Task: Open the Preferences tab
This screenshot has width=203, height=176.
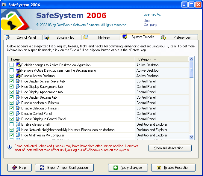Action: (179, 37)
